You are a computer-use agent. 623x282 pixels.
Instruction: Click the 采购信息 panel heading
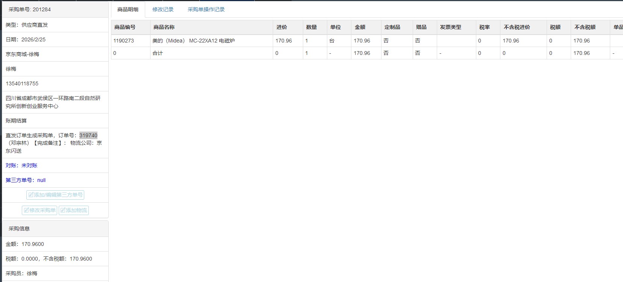pyautogui.click(x=19, y=229)
